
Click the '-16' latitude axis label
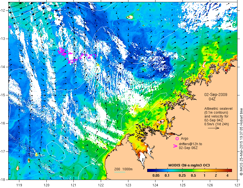(3, 123)
